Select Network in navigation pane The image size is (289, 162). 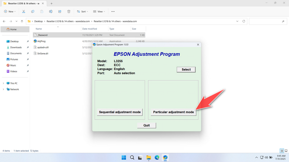coord(14,89)
